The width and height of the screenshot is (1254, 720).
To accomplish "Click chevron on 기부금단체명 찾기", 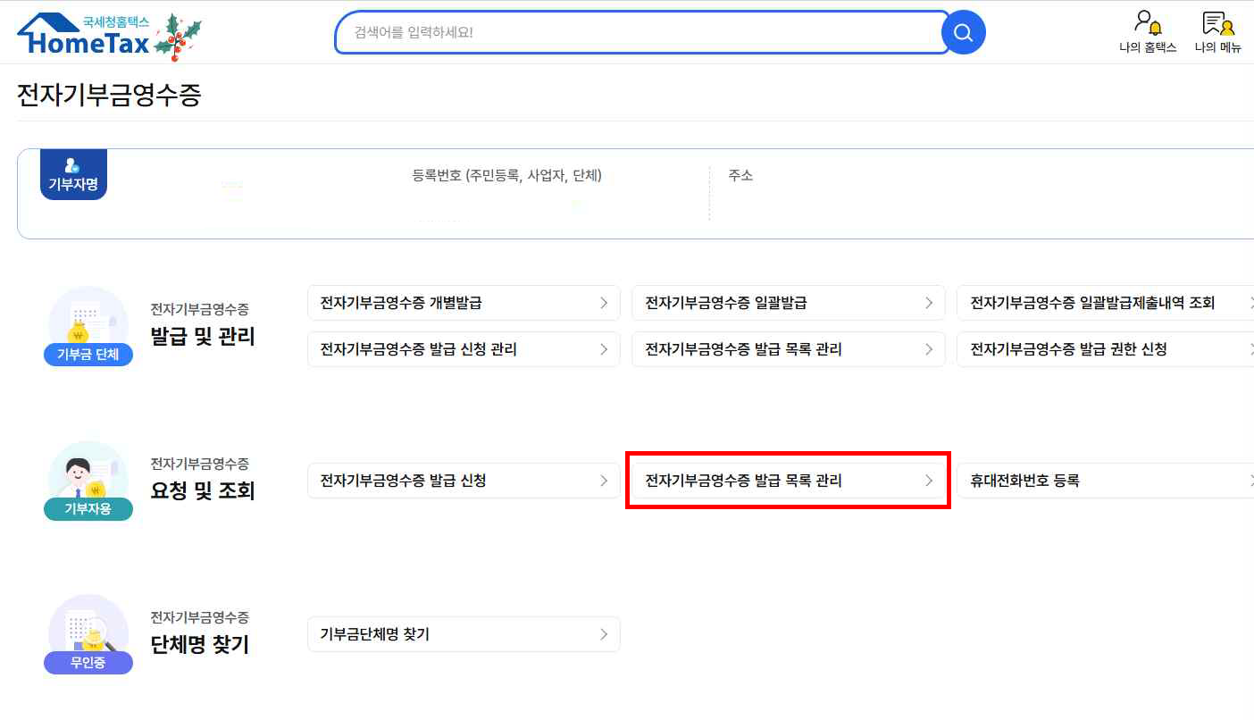I will click(604, 634).
